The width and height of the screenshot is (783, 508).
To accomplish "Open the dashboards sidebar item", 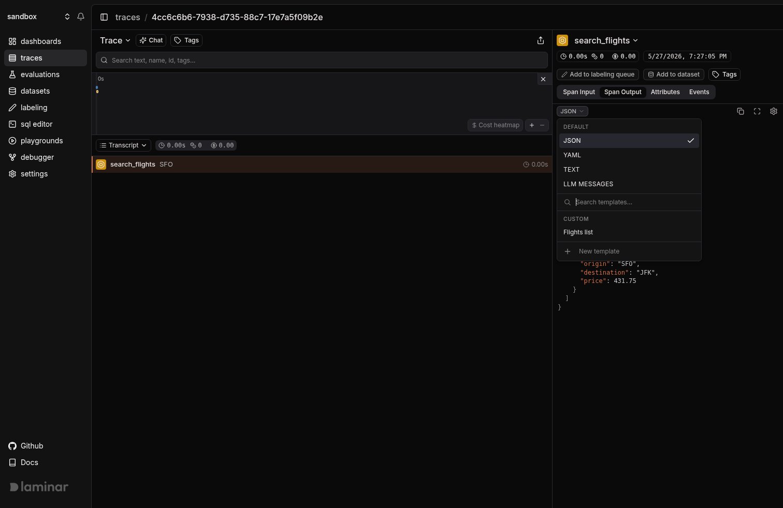I will click(x=46, y=41).
